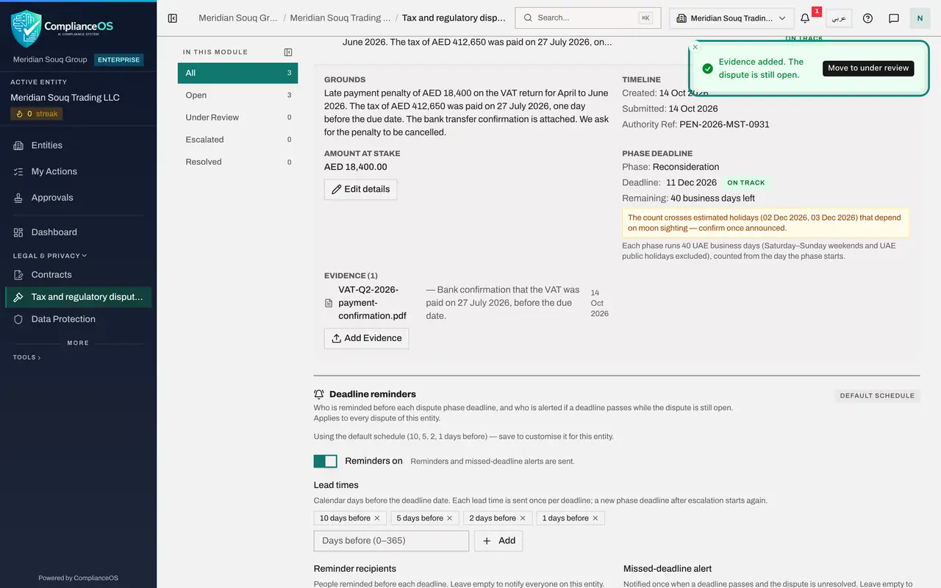The width and height of the screenshot is (941, 588).
Task: Open the notifications bell
Action: tap(805, 18)
